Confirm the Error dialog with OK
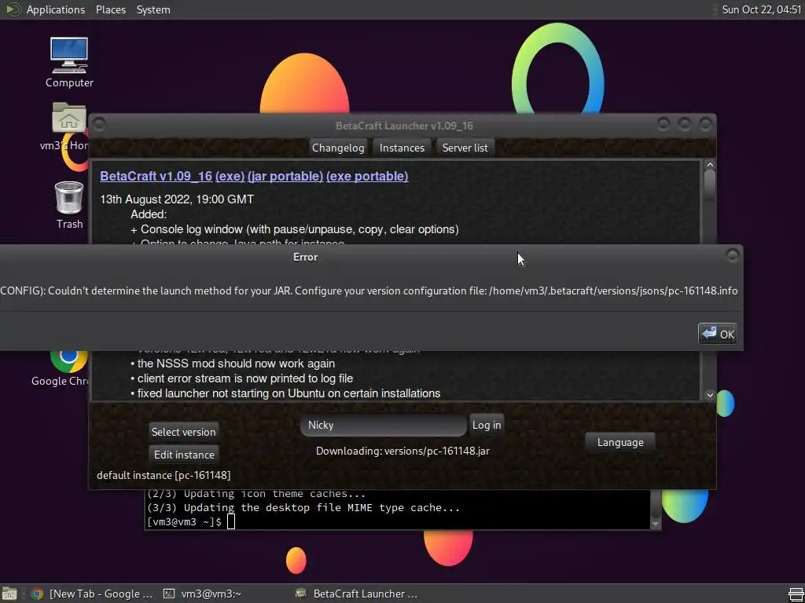 tap(717, 334)
